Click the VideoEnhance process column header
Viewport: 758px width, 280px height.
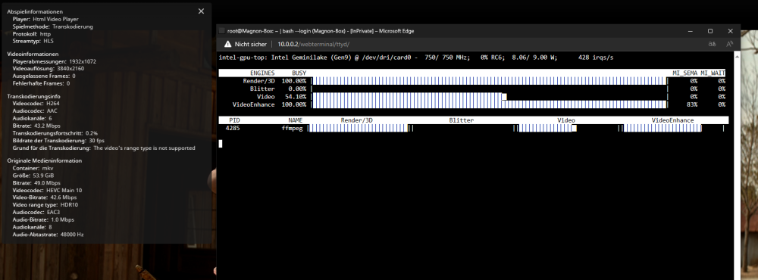point(672,120)
